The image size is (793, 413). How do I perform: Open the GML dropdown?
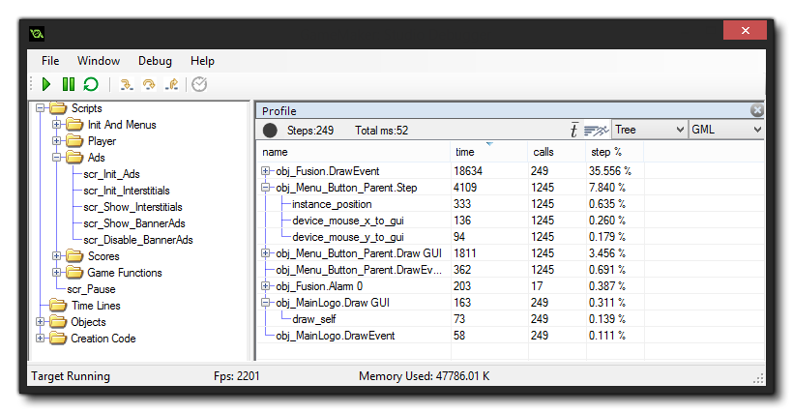[726, 130]
